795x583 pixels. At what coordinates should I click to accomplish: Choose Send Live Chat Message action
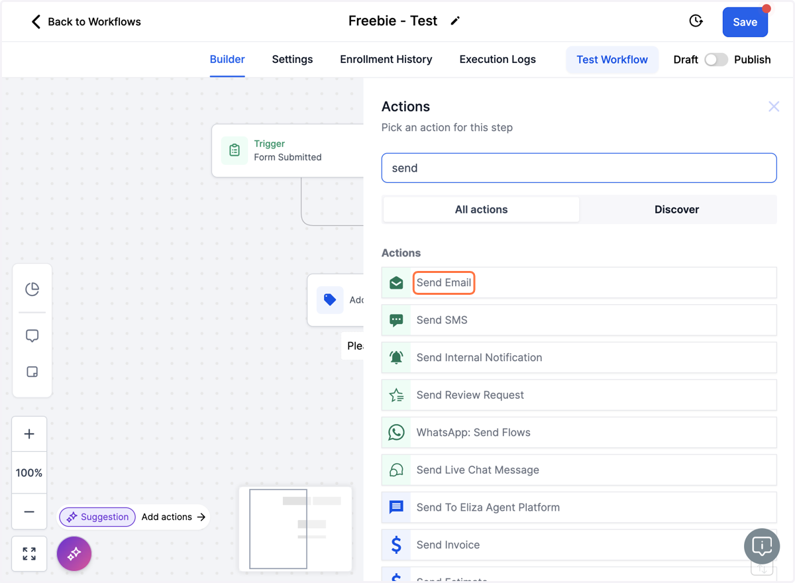tap(579, 470)
